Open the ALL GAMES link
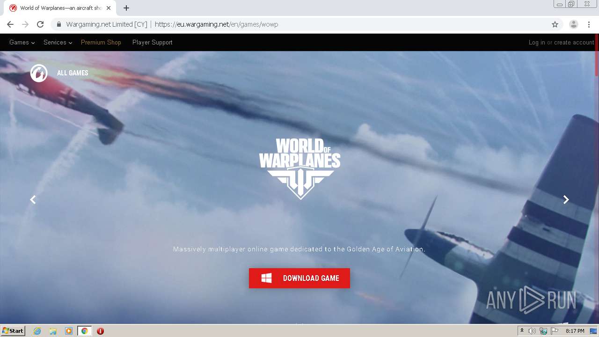 pyautogui.click(x=73, y=73)
